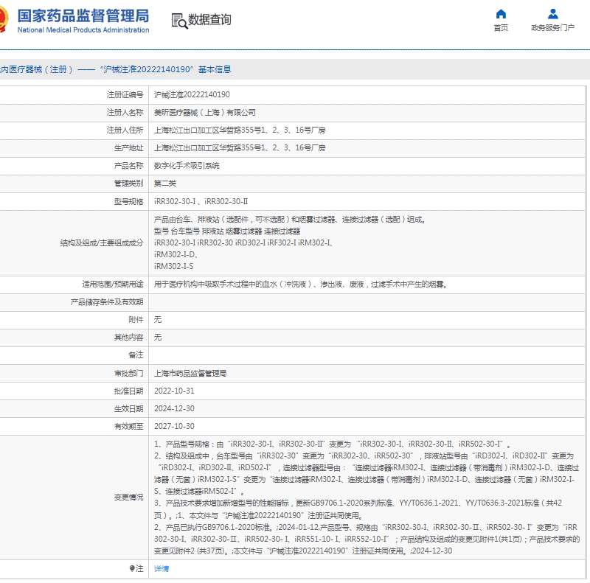Click the data query magnifier icon
The width and height of the screenshot is (590, 583).
[179, 21]
